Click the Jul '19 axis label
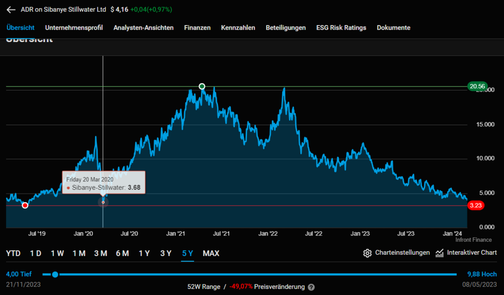Viewport: 504px width, 295px height. [x=37, y=234]
